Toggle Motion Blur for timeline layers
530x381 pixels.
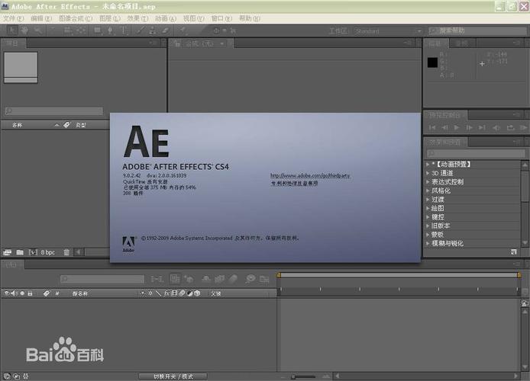click(233, 279)
